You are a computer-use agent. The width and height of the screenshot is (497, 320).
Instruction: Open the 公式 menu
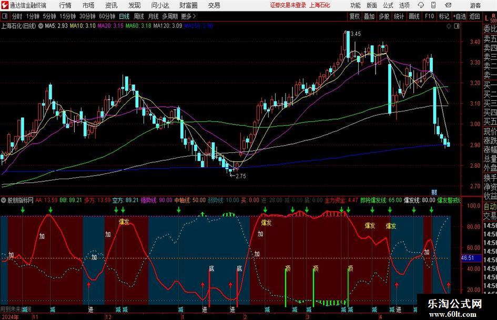[x=388, y=5]
